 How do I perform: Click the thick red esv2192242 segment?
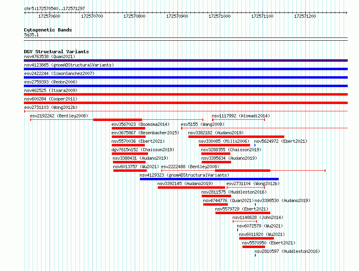pos(117,120)
